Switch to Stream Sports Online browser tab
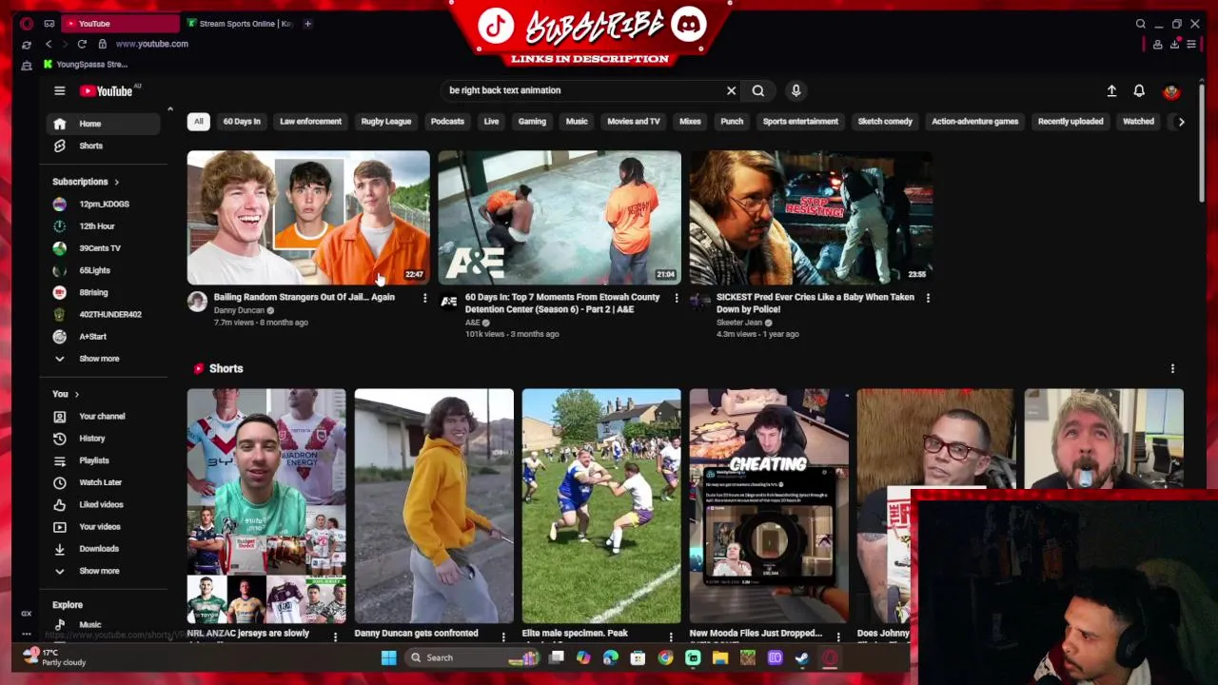Viewport: 1218px width, 685px height. pos(240,24)
